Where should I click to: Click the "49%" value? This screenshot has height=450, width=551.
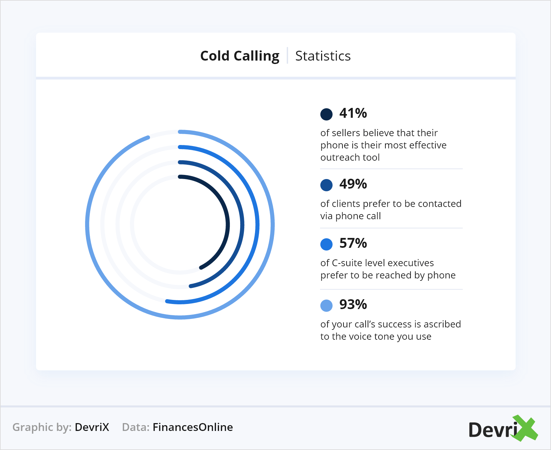353,184
